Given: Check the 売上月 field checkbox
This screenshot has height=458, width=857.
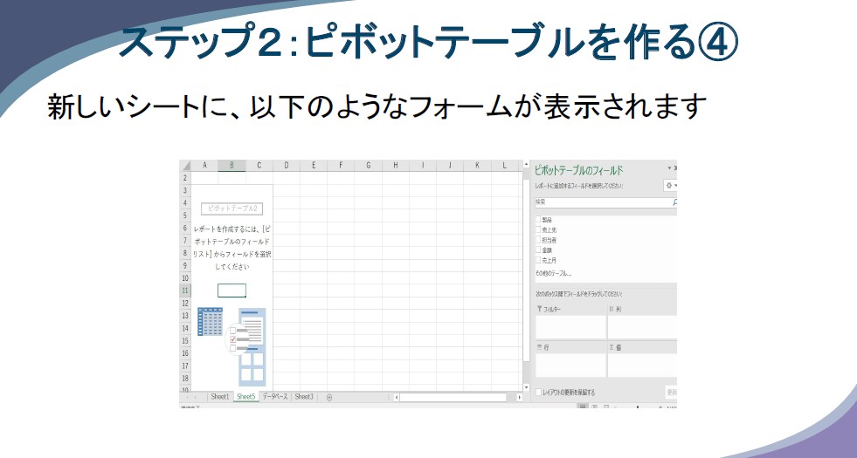Looking at the screenshot, I should tap(538, 260).
